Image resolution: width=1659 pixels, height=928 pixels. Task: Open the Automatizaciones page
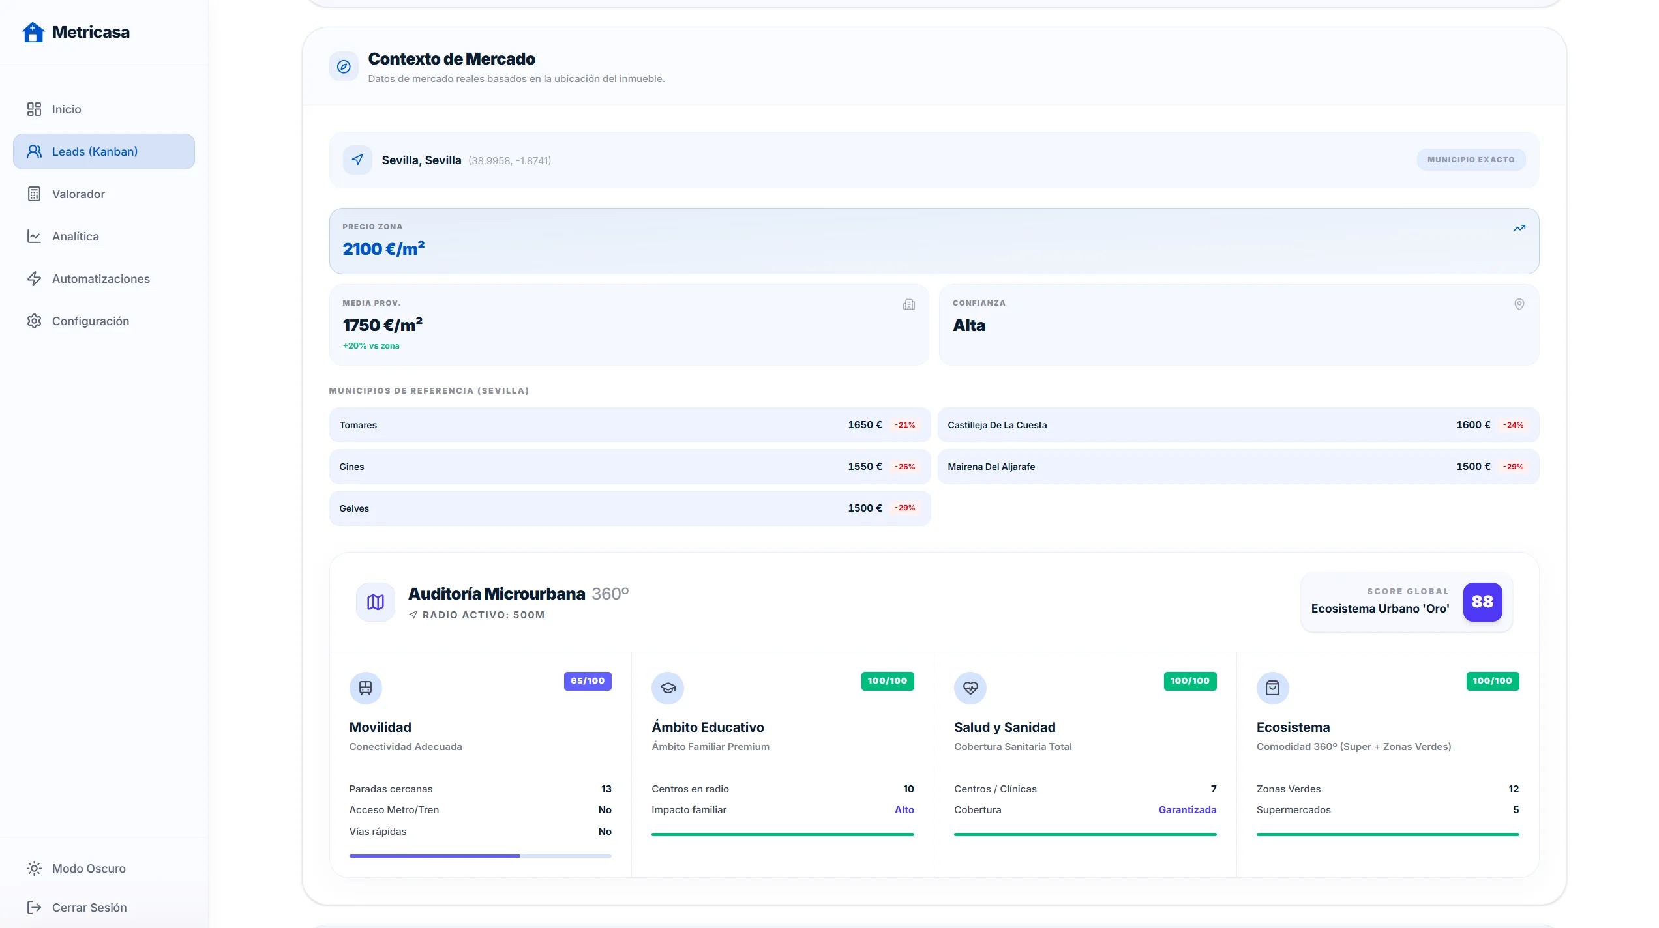pyautogui.click(x=100, y=278)
